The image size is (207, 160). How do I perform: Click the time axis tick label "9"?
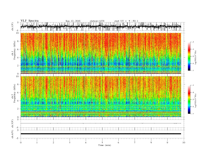(x=167, y=142)
